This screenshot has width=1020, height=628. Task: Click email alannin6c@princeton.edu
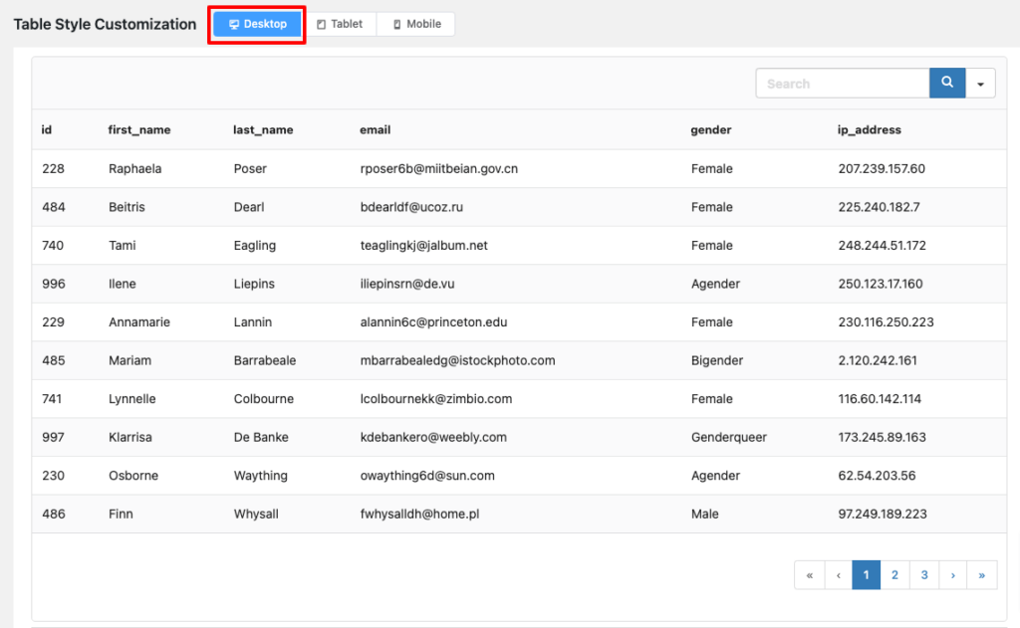tap(434, 322)
